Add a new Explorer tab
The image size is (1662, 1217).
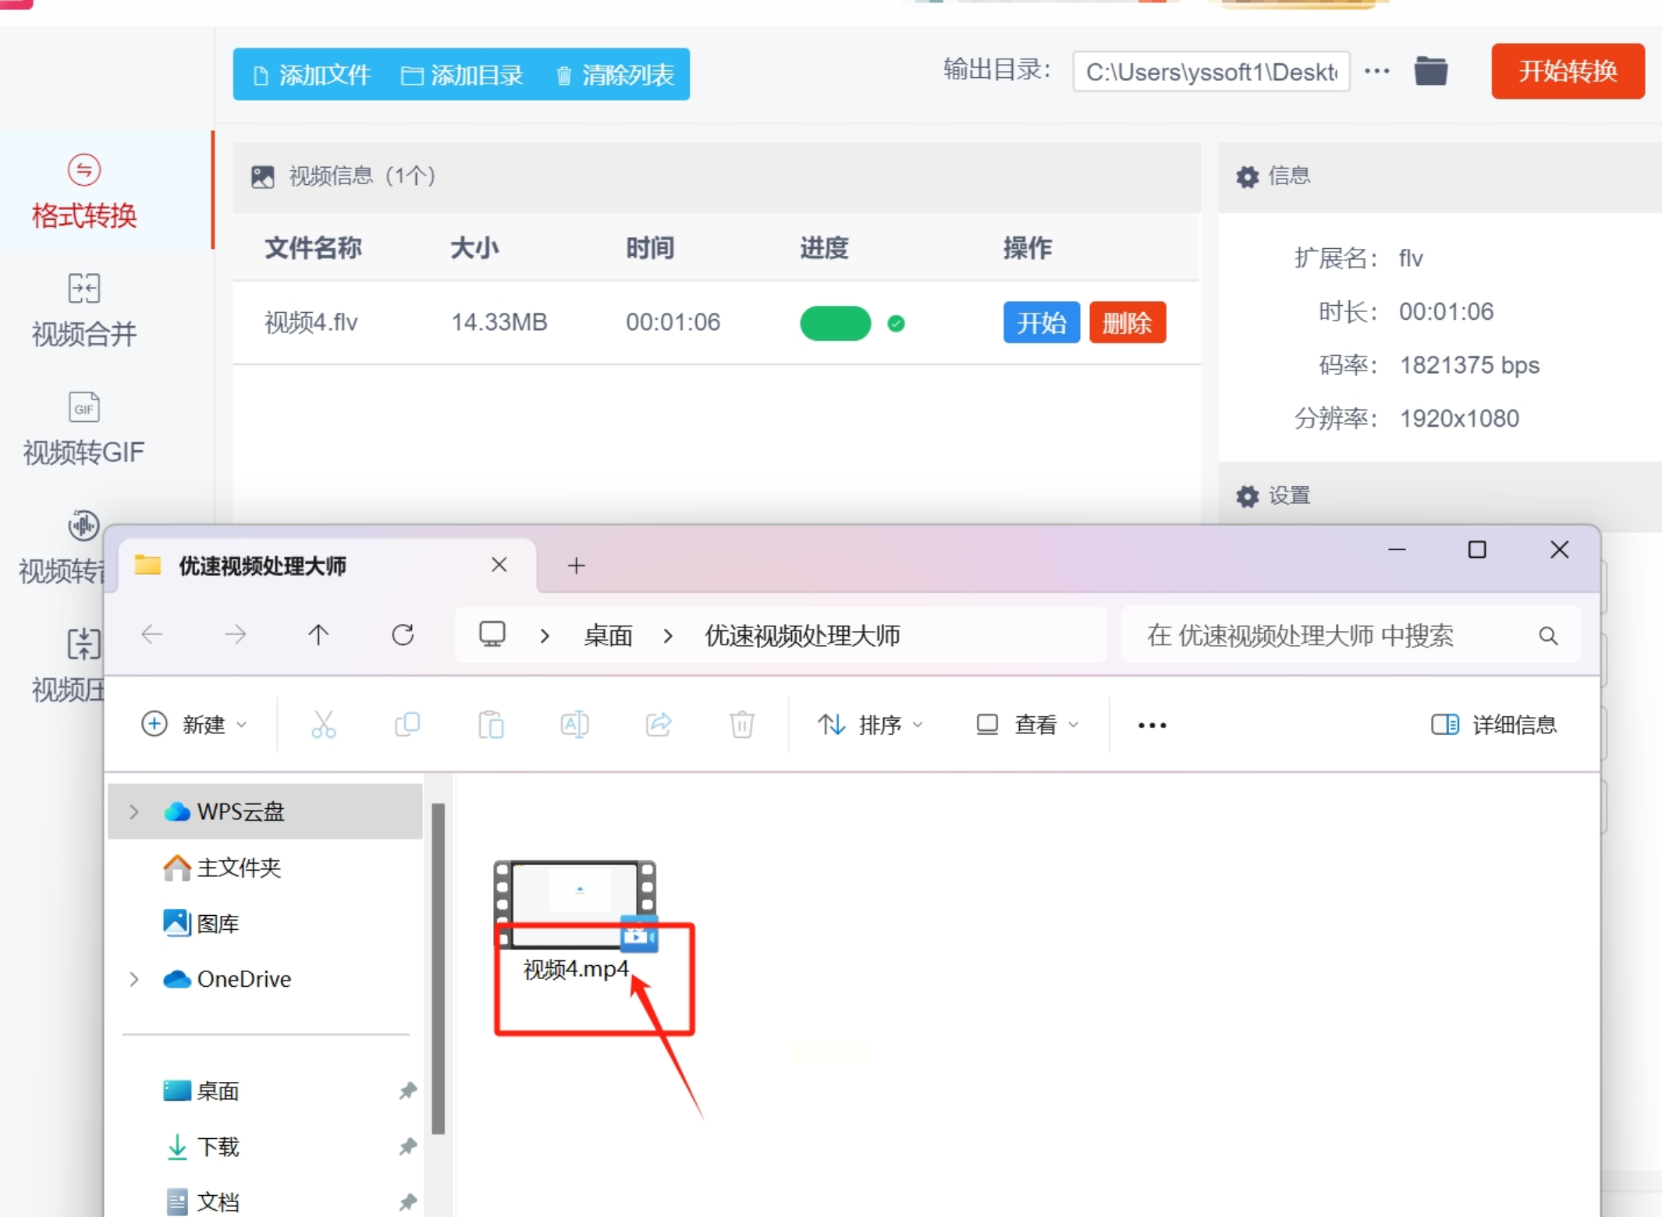[x=576, y=566]
